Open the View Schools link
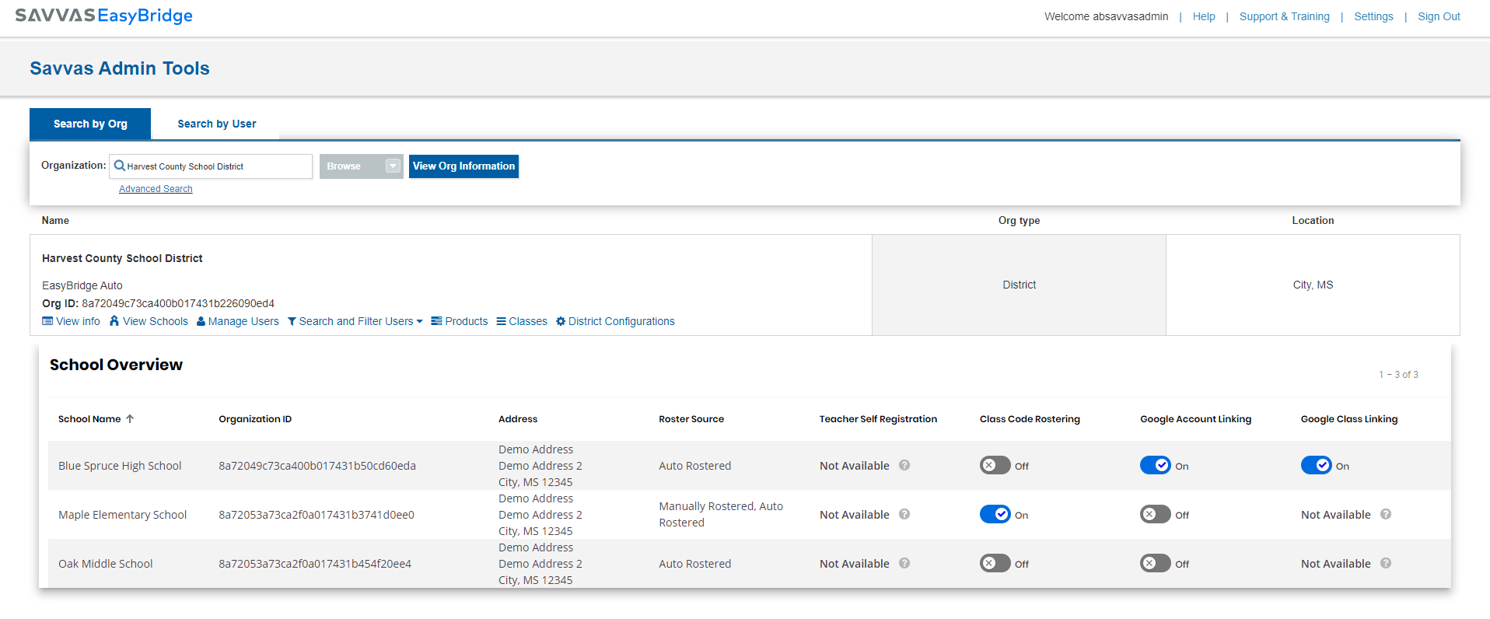Screen dimensions: 1490x619 156,321
